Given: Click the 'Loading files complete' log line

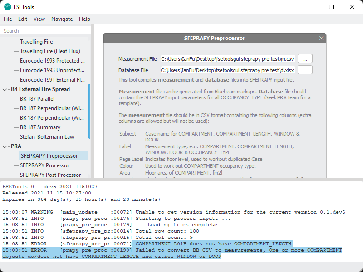Looking at the screenshot, I should click(x=110, y=225).
